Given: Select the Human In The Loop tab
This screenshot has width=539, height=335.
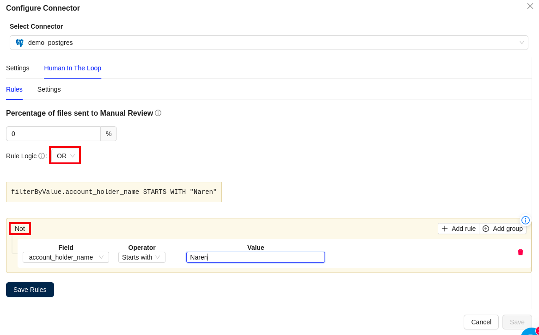Looking at the screenshot, I should [x=73, y=68].
